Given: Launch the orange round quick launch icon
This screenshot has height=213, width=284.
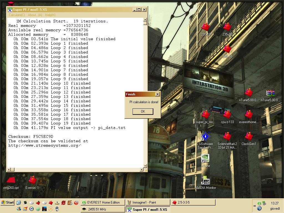Looking at the screenshot, I should (51, 209).
